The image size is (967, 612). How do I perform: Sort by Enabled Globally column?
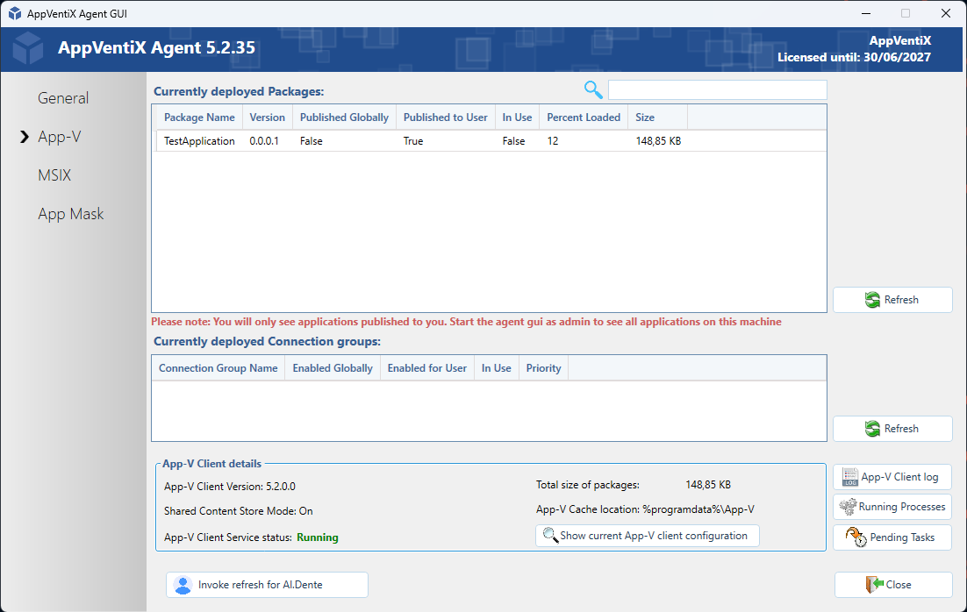(x=333, y=368)
